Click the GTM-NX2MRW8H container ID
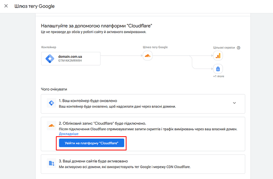The image size is (273, 179). [x=70, y=61]
